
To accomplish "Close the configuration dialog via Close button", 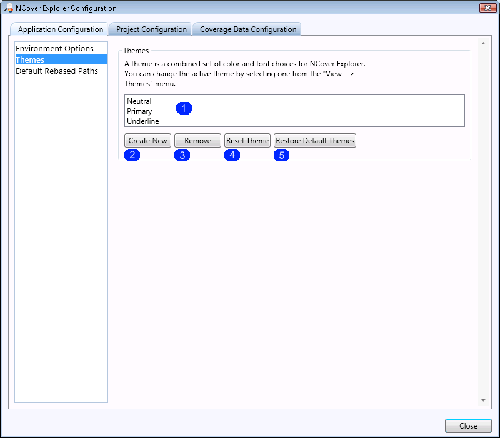I will pos(468,426).
